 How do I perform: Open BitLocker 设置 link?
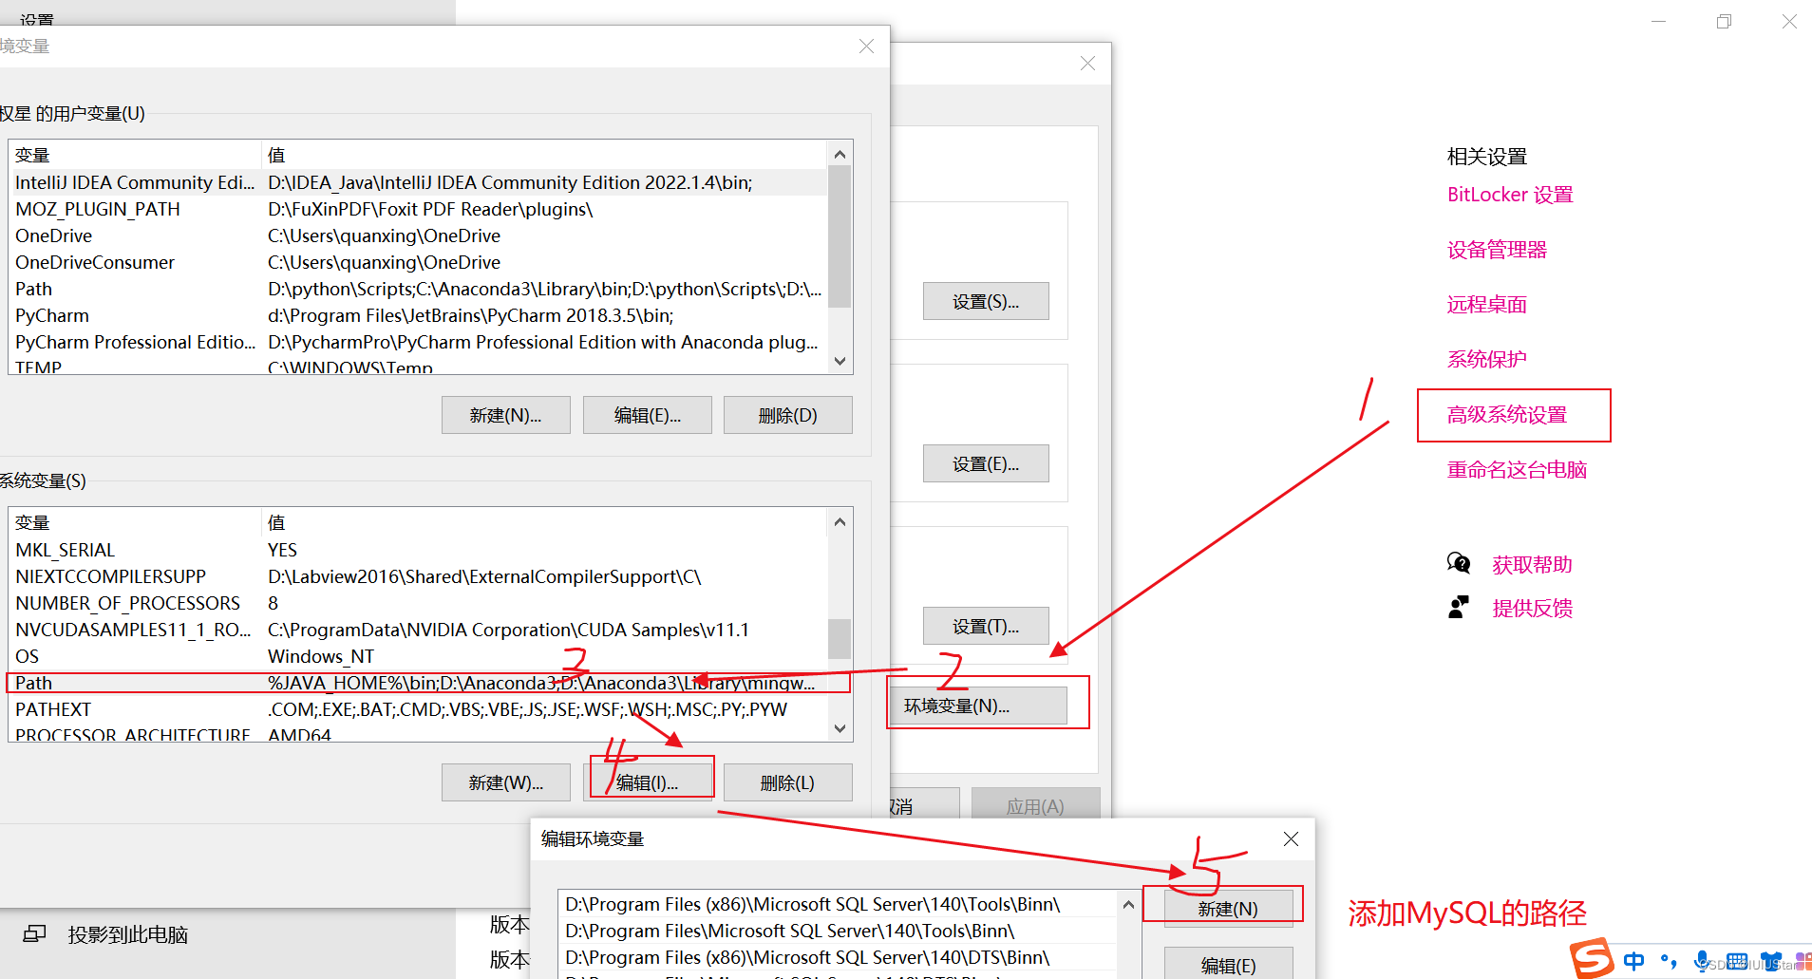1510,195
